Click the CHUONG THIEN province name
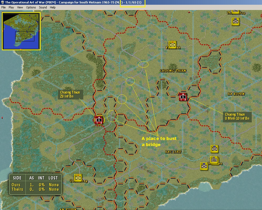 pos(173,71)
